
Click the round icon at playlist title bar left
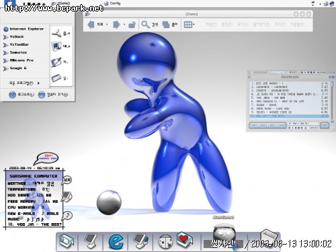(x=249, y=77)
